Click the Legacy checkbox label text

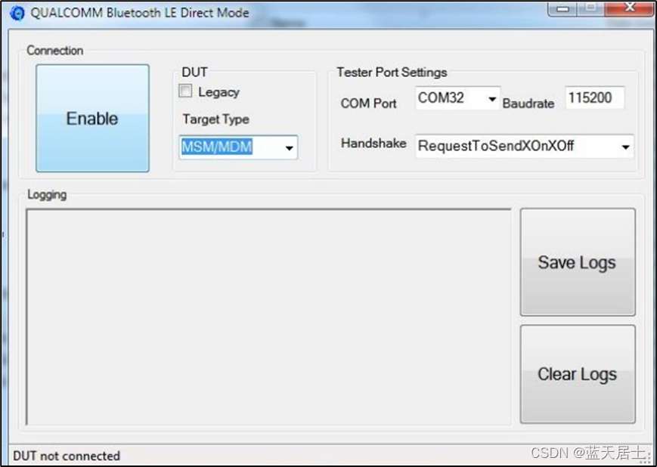(218, 92)
